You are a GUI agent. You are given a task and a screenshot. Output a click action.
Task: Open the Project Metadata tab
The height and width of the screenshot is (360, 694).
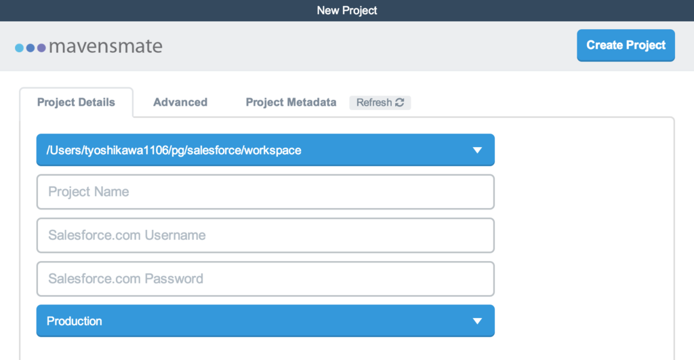click(291, 102)
